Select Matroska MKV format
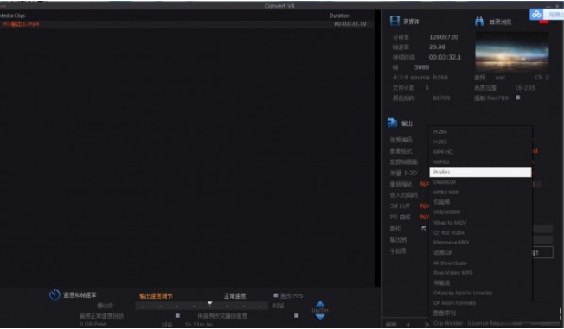The width and height of the screenshot is (564, 329). (x=480, y=243)
